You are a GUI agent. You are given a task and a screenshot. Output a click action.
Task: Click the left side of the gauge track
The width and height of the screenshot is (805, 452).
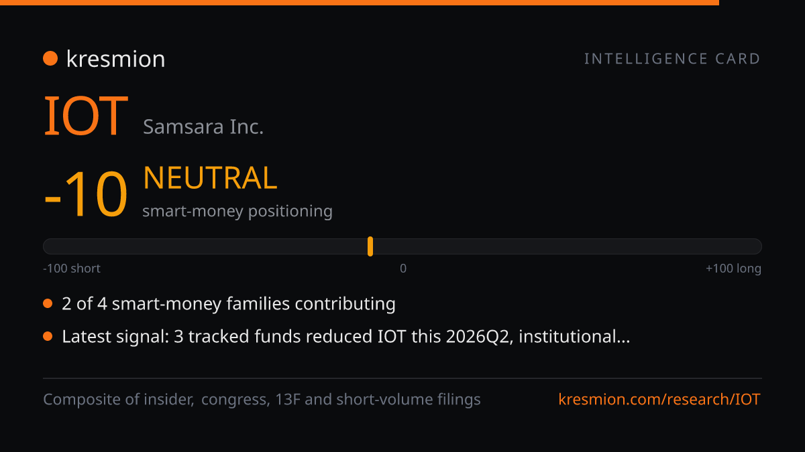(x=205, y=246)
